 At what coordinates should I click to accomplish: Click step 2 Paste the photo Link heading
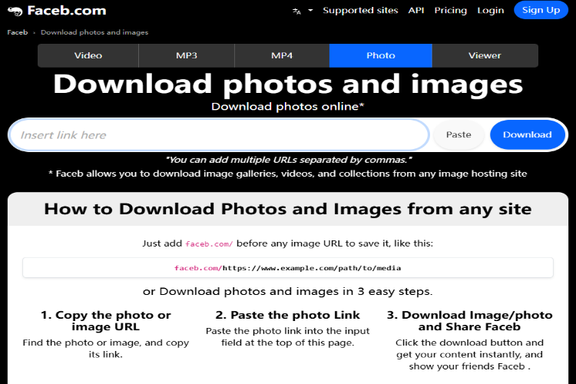click(288, 316)
